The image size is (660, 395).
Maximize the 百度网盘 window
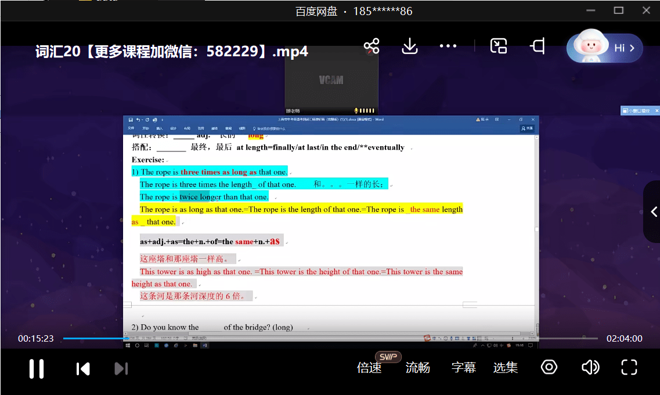[x=618, y=10]
